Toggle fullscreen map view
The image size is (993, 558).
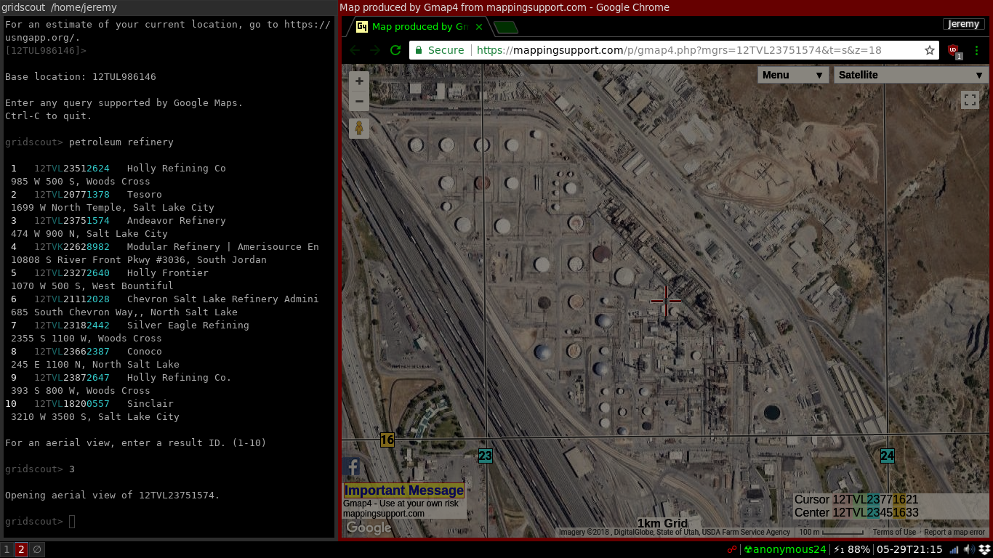970,100
